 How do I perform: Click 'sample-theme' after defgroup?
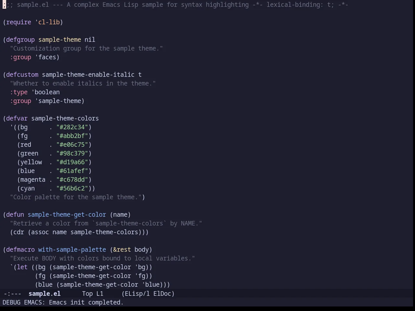point(60,40)
